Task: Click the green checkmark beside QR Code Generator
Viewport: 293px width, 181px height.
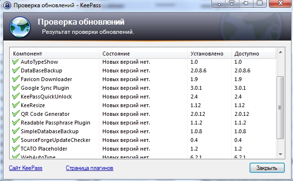Action: [x=16, y=114]
